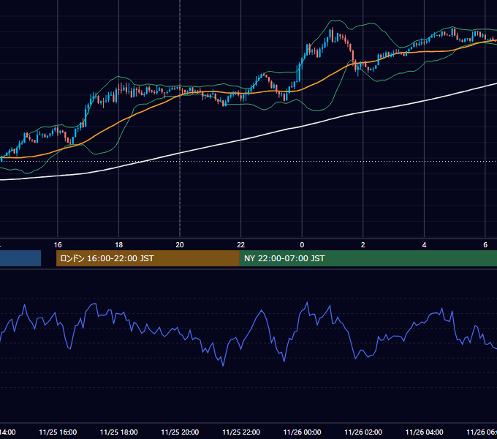Viewport: 497px width, 439px height.
Task: Click the upper time axis label 22
Action: [x=241, y=245]
